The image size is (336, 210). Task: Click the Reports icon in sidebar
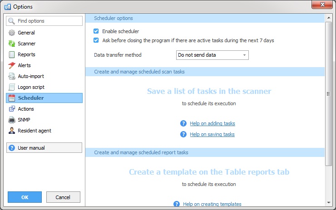pos(12,54)
